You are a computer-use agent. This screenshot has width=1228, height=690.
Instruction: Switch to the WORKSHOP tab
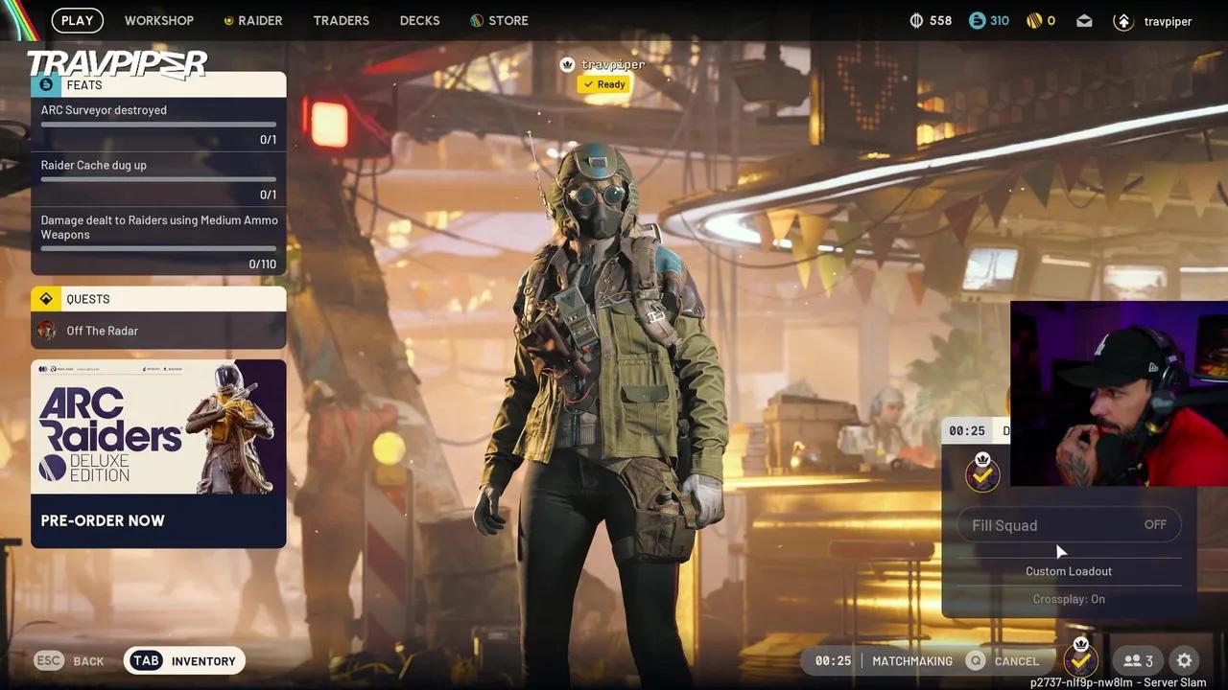159,20
